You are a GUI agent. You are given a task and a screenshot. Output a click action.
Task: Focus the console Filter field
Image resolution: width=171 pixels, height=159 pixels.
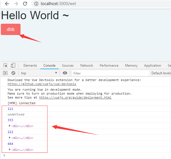(x=111, y=73)
